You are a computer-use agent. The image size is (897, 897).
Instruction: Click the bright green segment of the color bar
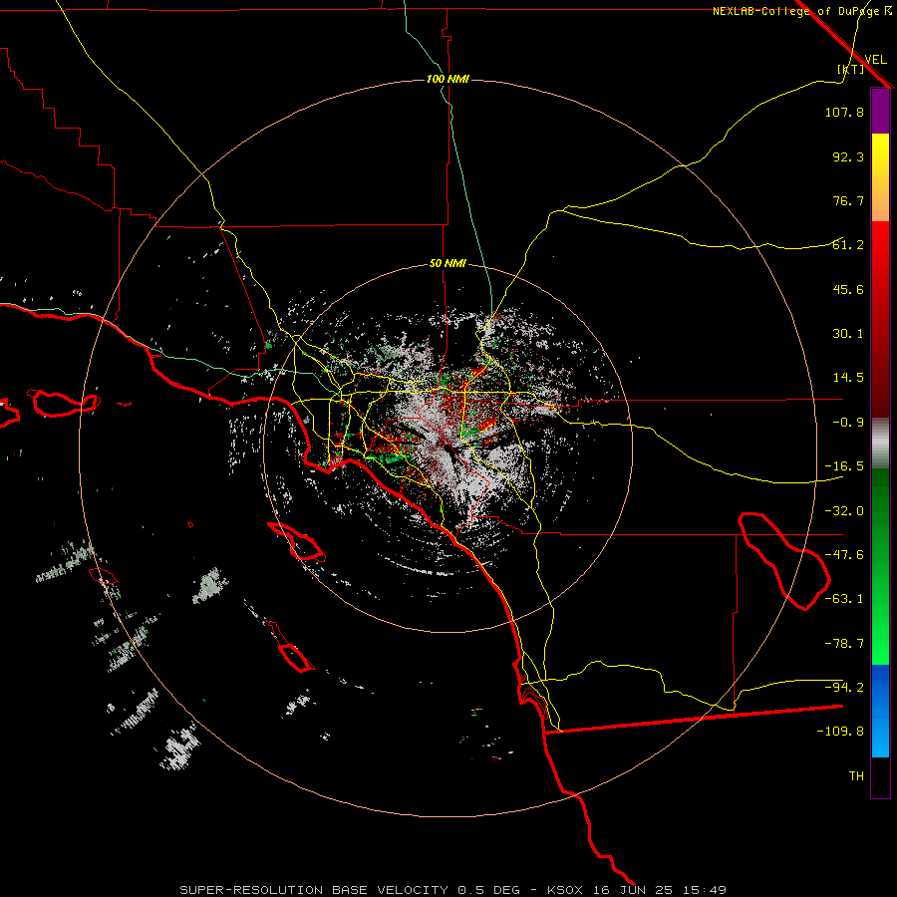(880, 566)
